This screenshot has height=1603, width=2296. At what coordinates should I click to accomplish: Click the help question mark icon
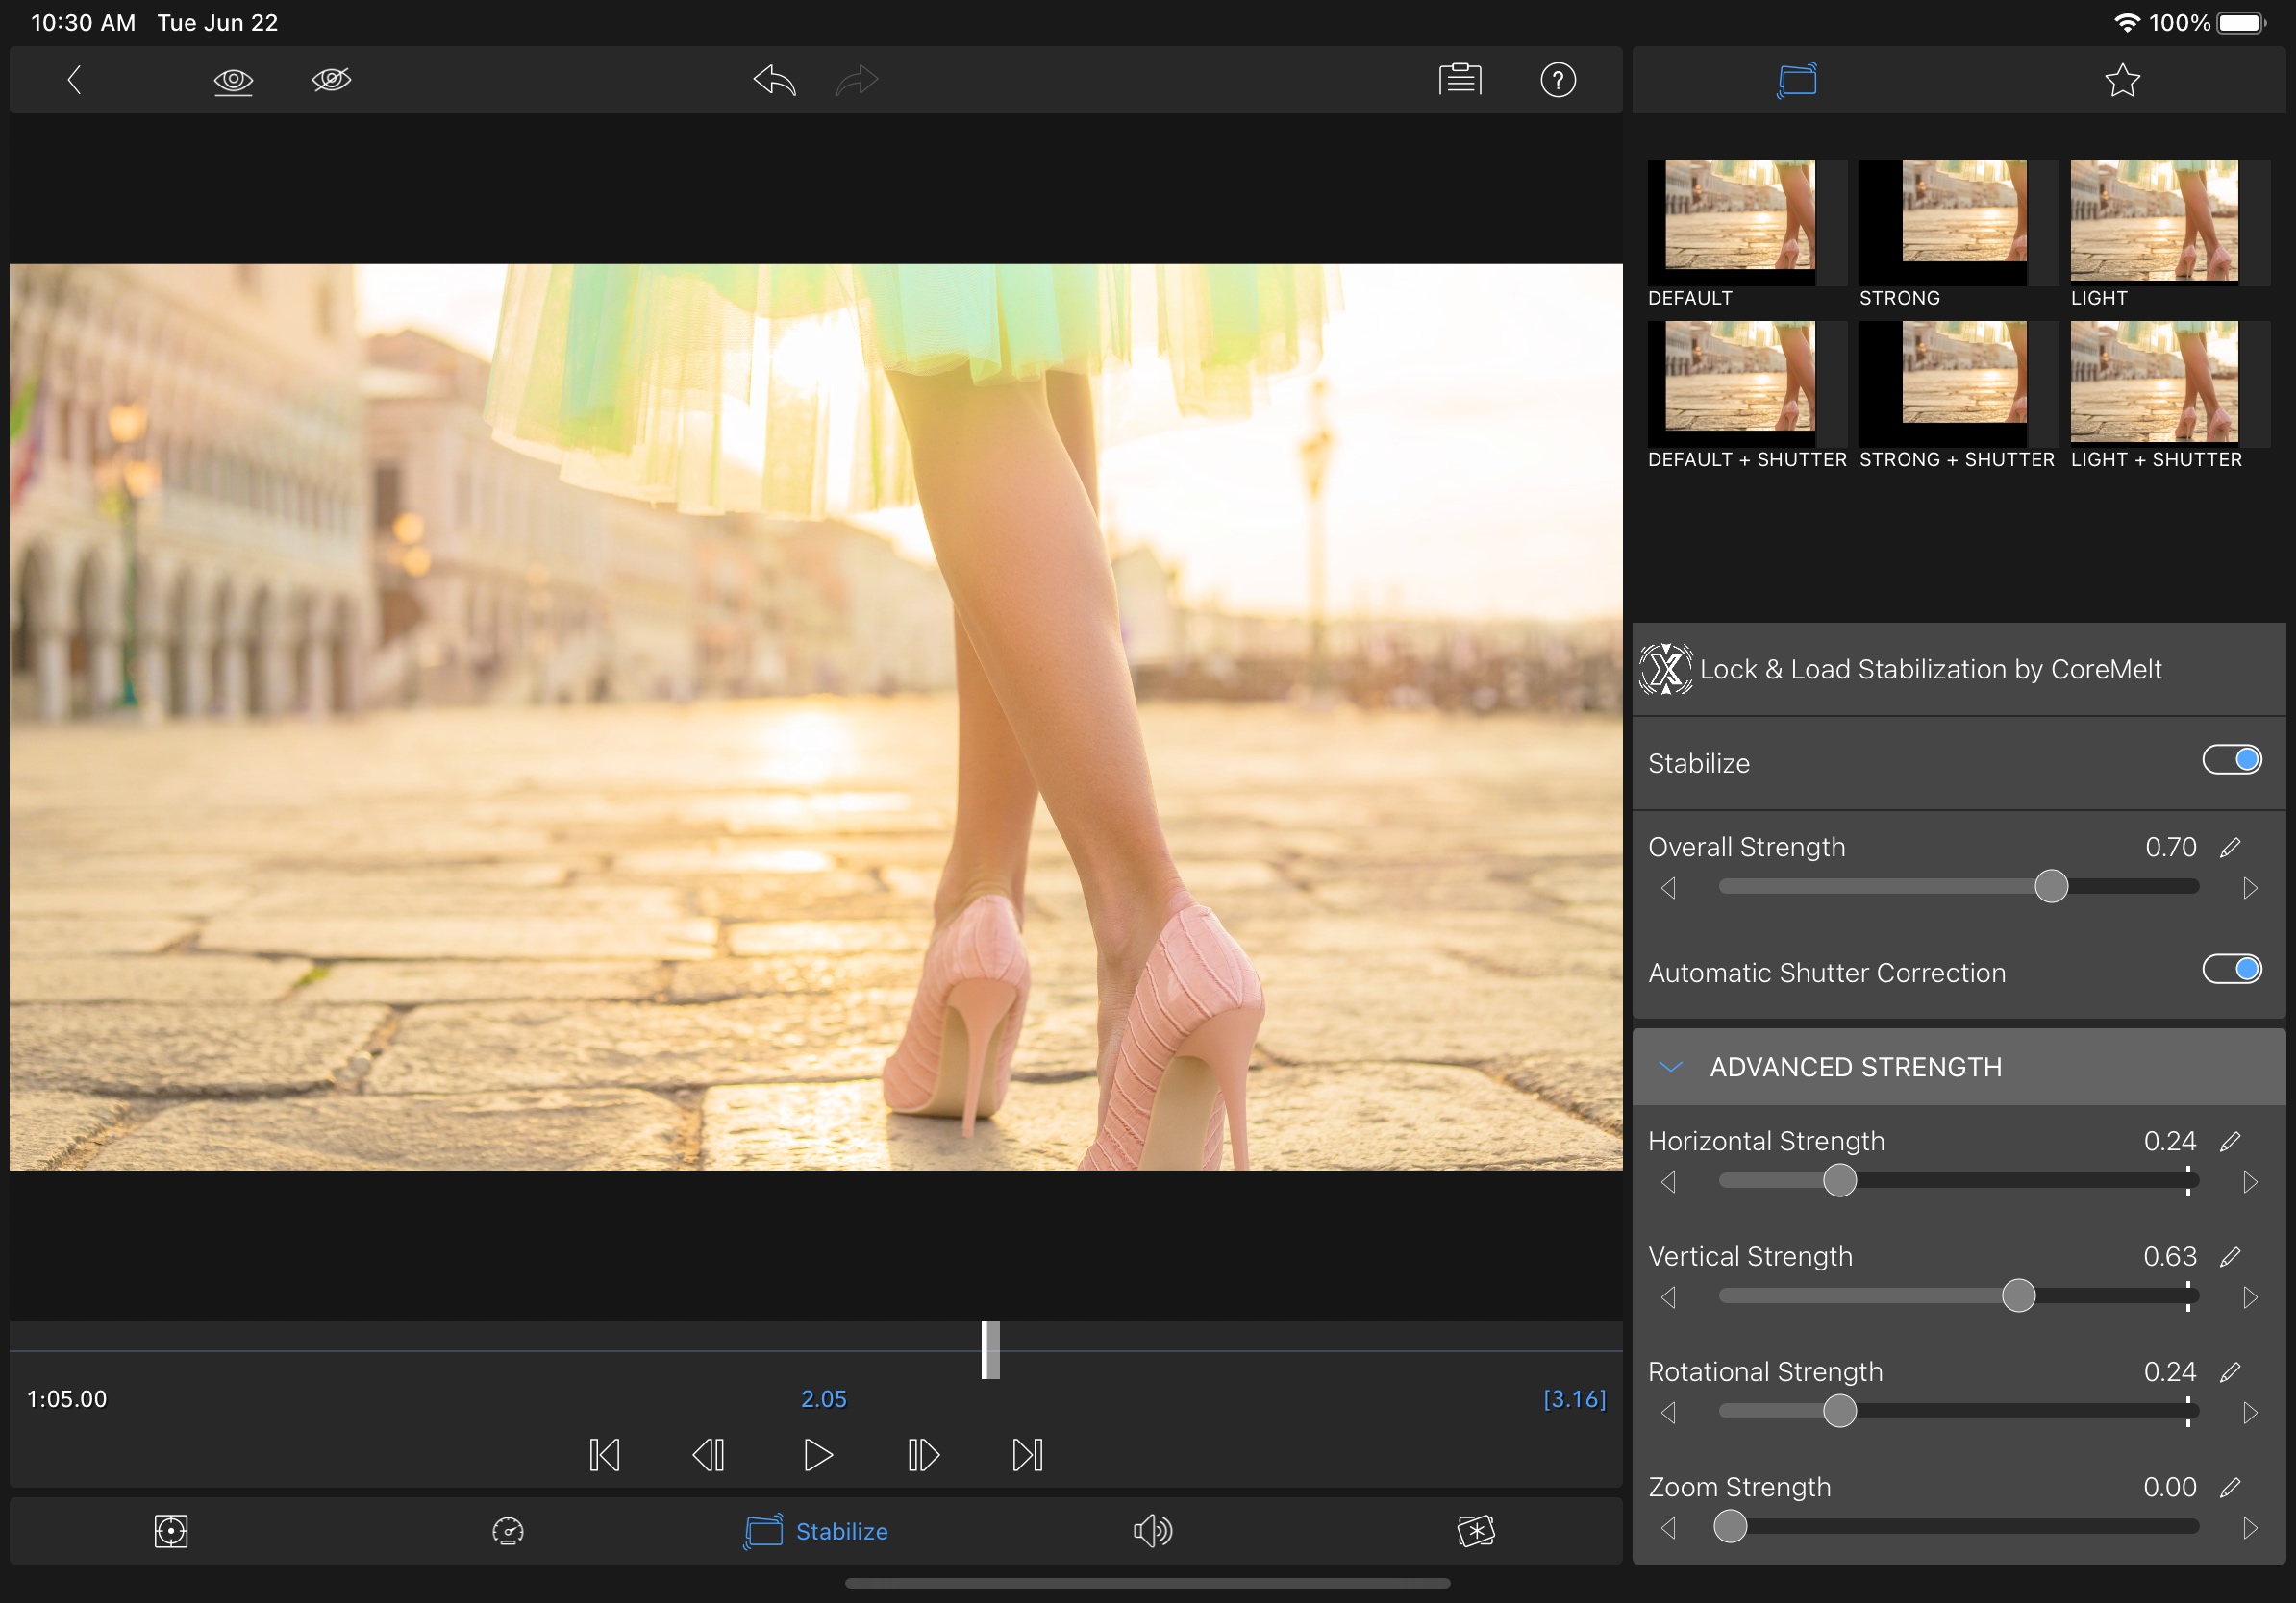[1557, 80]
